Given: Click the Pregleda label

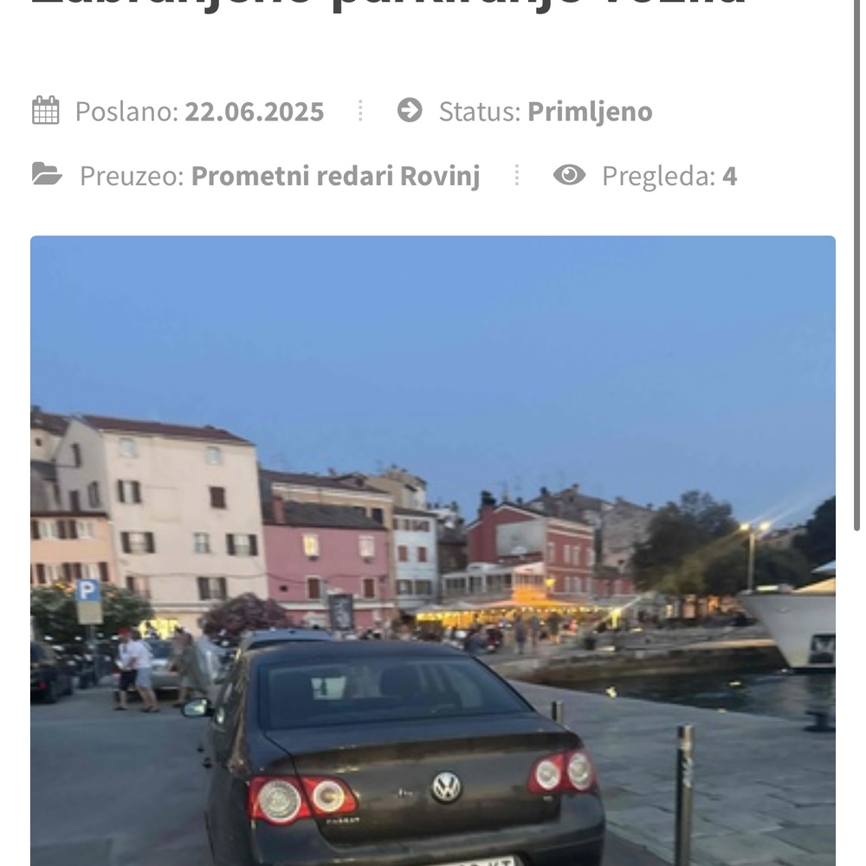Looking at the screenshot, I should coord(659,176).
